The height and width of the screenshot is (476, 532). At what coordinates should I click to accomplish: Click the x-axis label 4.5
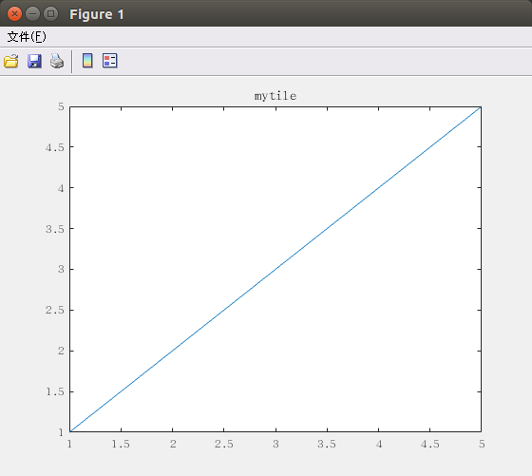429,444
